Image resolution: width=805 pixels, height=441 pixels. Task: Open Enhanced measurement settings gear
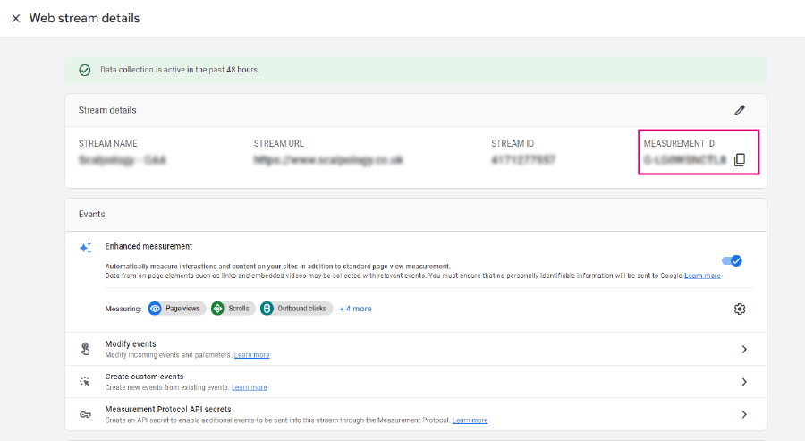(740, 310)
